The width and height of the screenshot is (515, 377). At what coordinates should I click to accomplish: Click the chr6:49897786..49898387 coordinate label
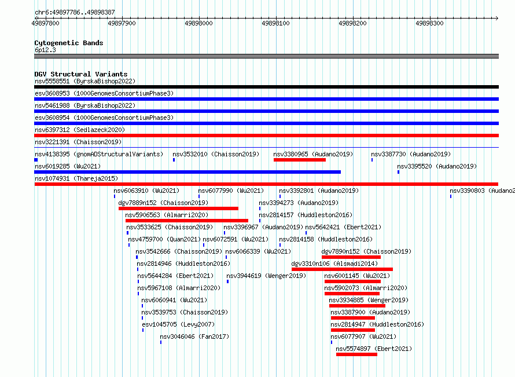[75, 12]
